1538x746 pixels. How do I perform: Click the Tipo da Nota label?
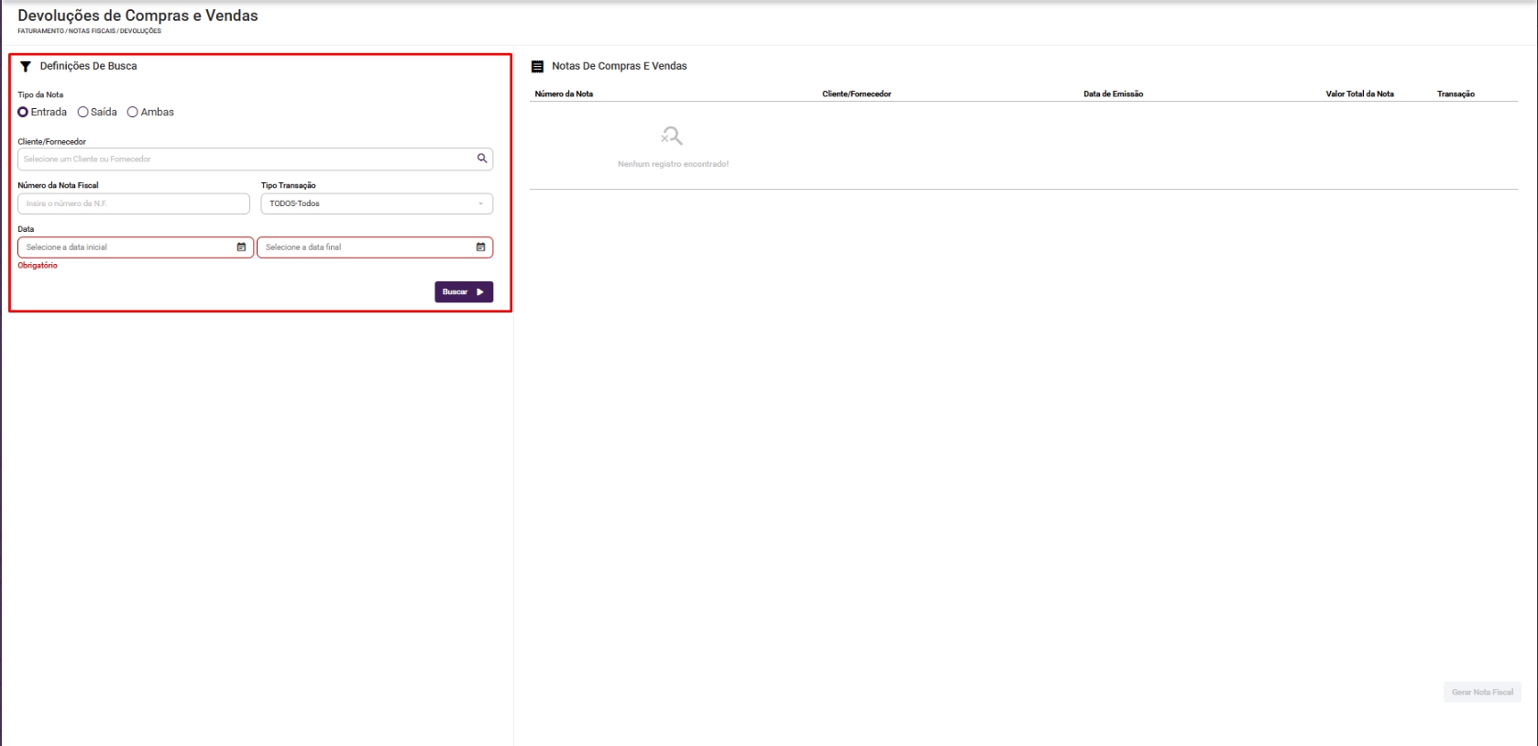[x=40, y=95]
